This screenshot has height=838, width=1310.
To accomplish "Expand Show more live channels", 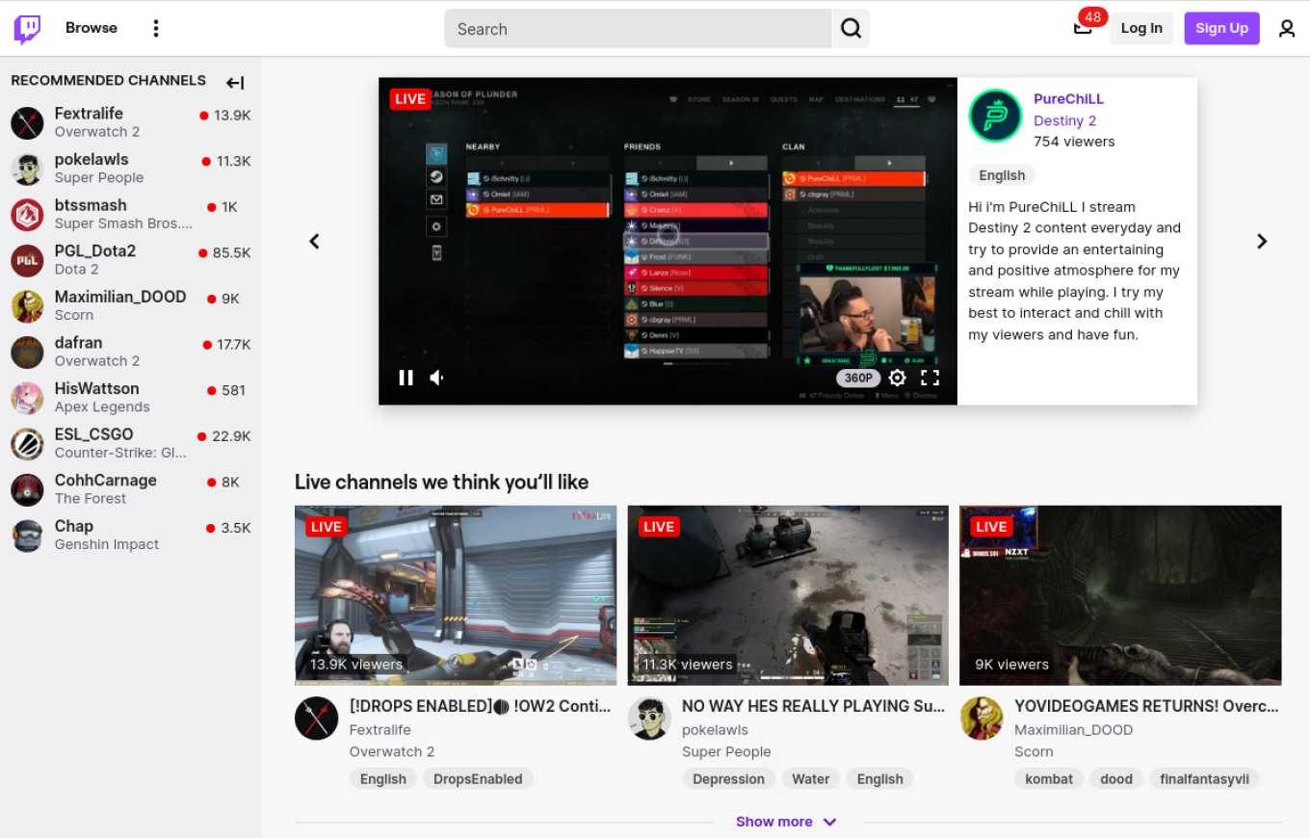I will point(786,822).
